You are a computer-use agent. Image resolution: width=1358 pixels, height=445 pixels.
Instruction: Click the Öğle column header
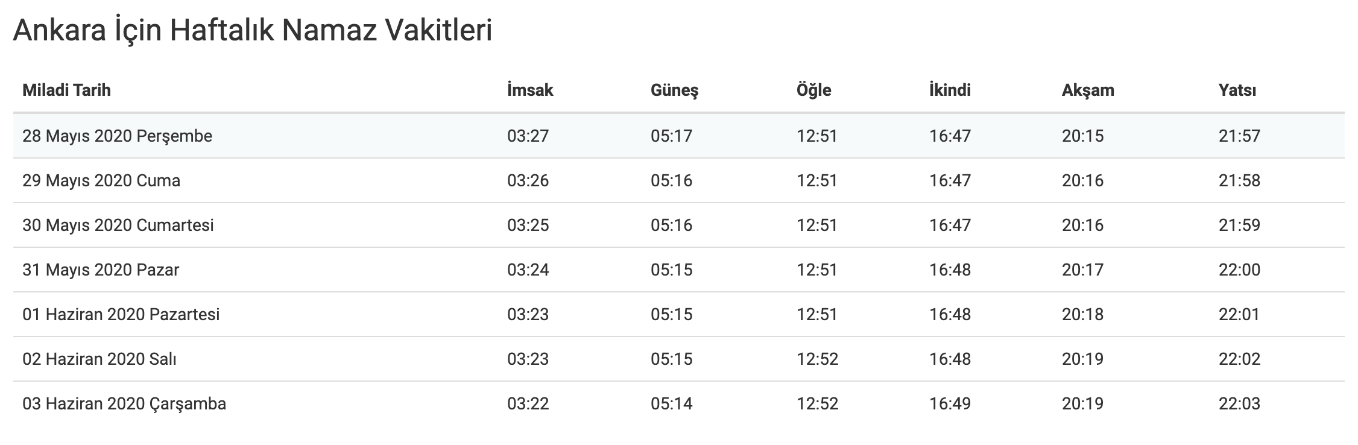813,90
